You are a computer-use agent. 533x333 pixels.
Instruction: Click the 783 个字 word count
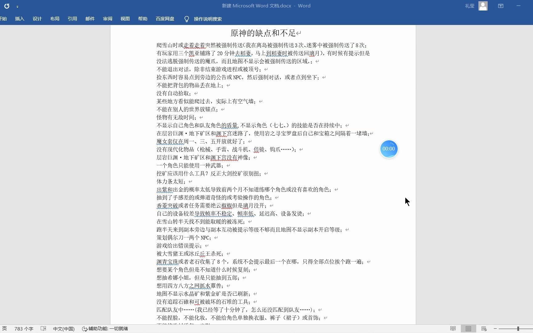click(24, 329)
